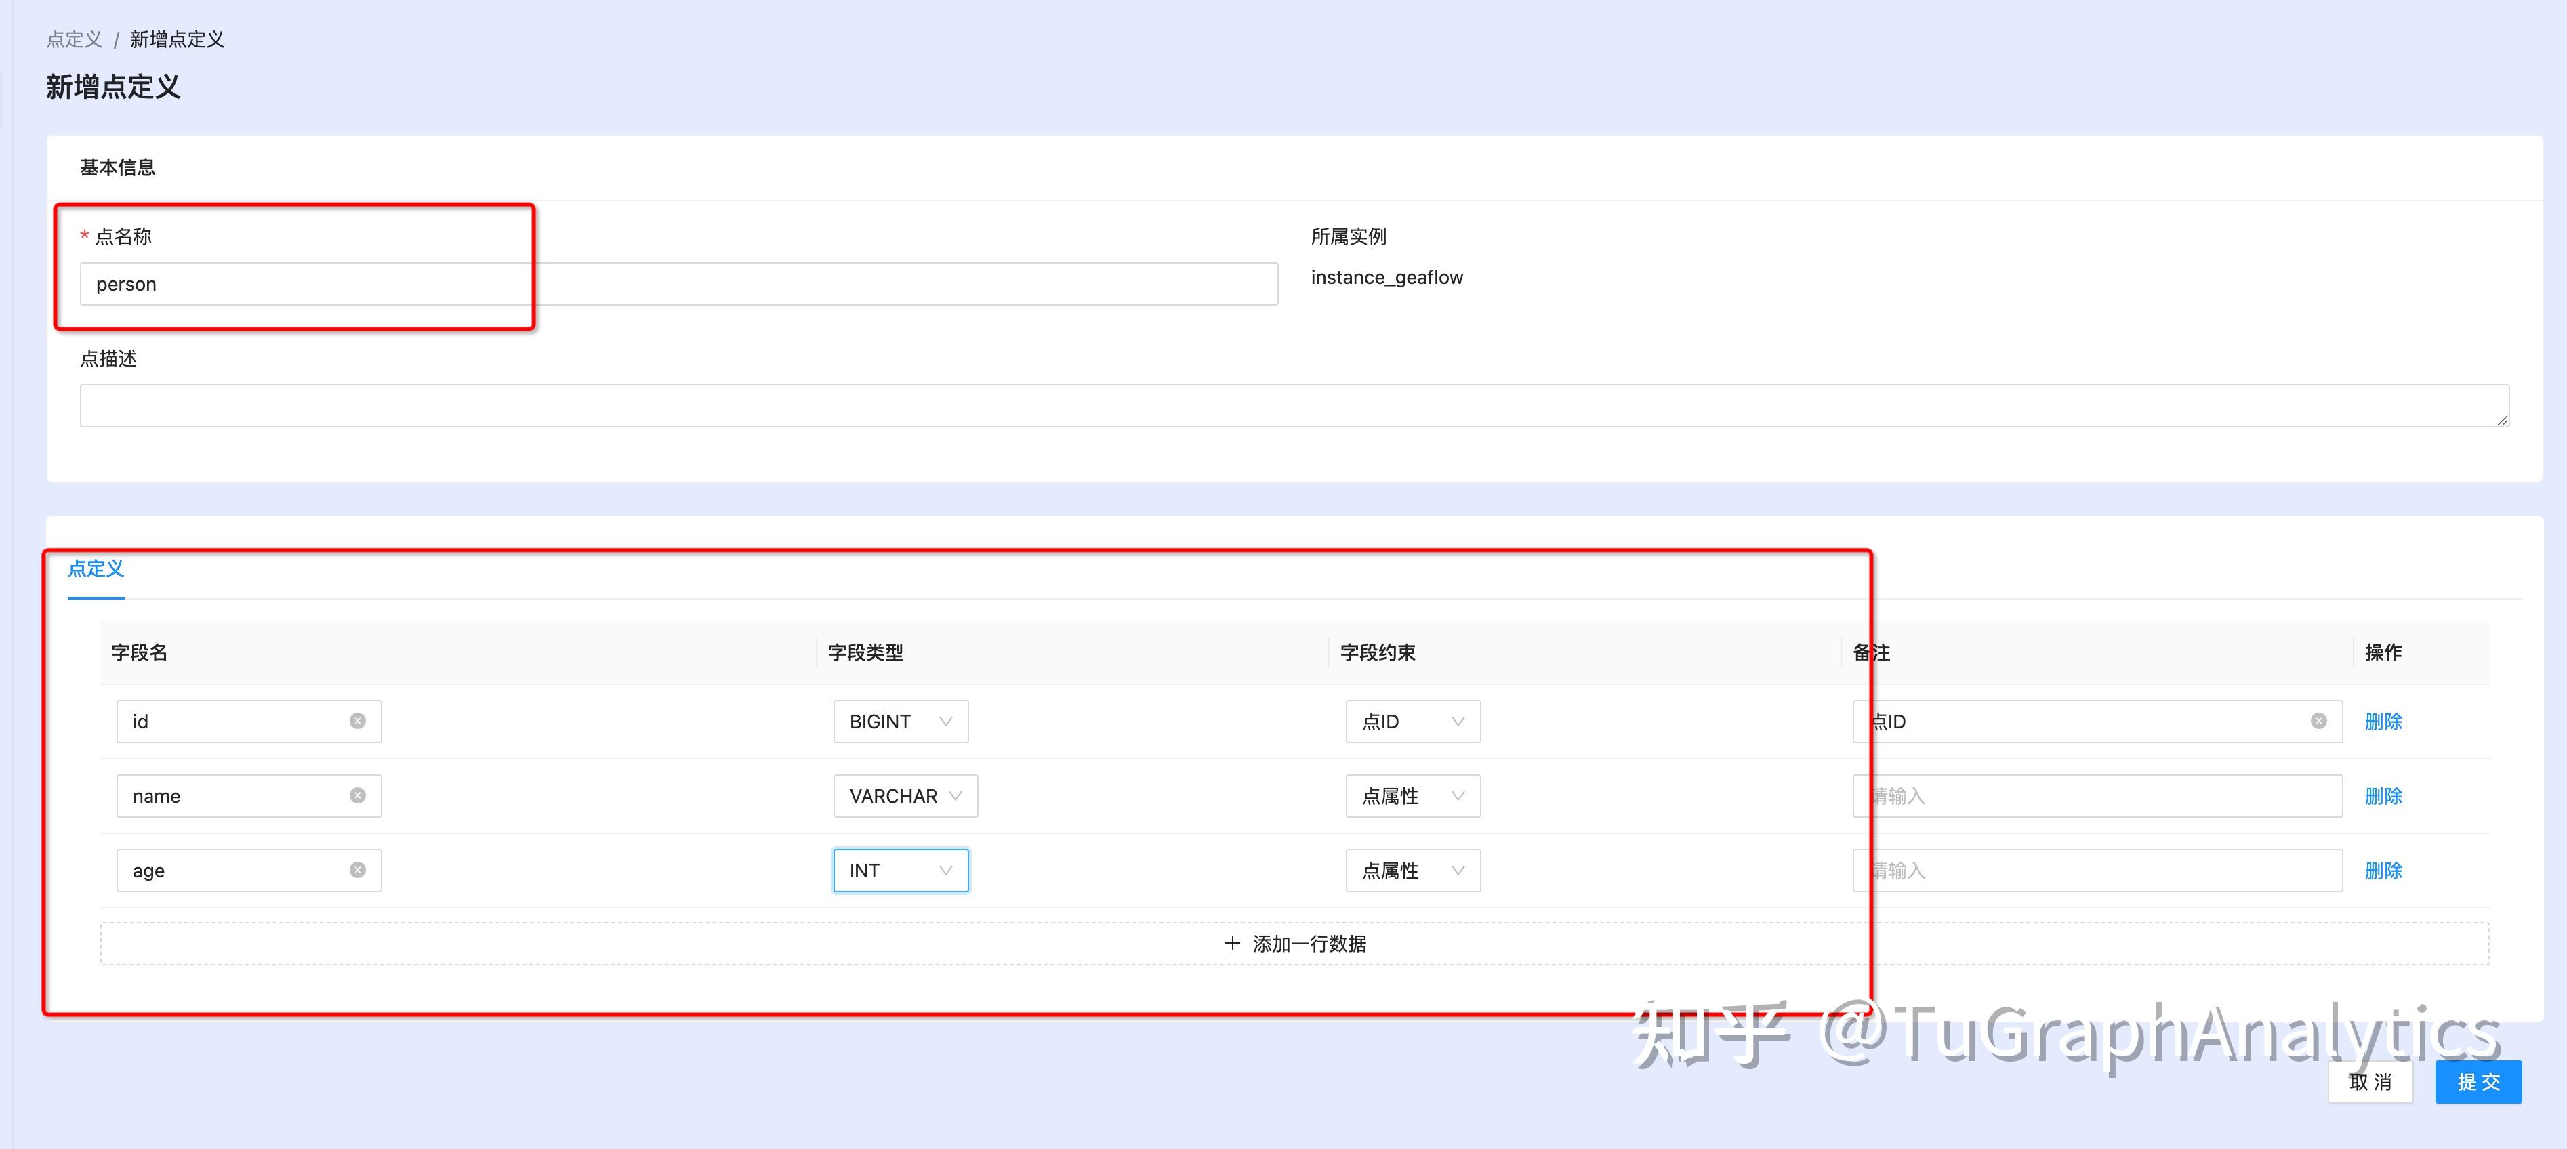Delete the name field row
Viewport: 2567px width, 1149px height.
click(2383, 796)
